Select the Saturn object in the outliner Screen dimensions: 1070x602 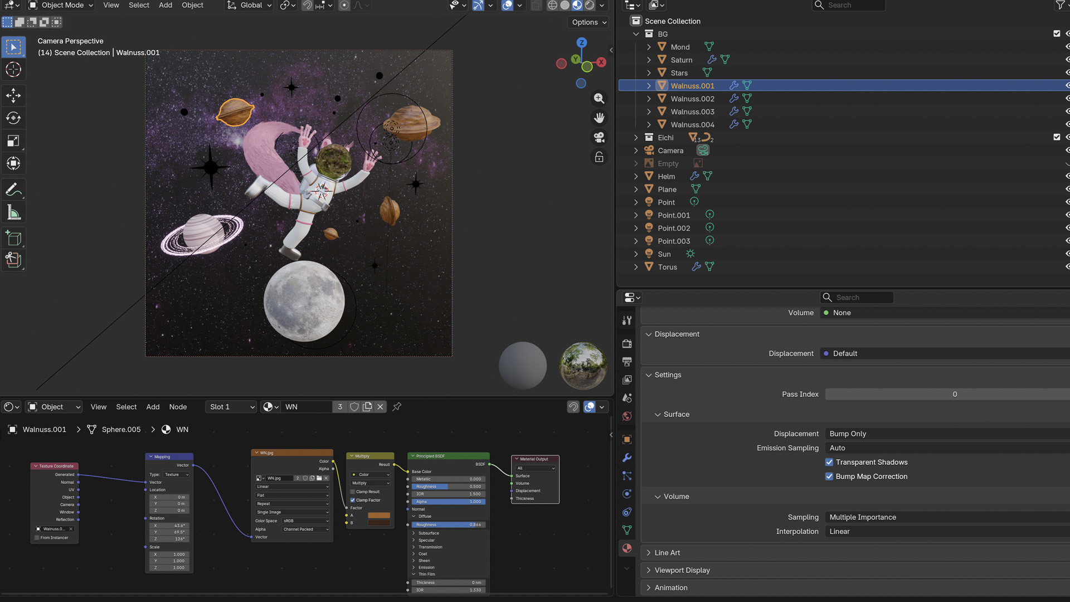pyautogui.click(x=681, y=60)
